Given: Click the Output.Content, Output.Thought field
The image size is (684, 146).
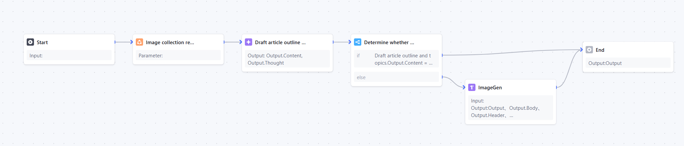Looking at the screenshot, I should click(287, 59).
